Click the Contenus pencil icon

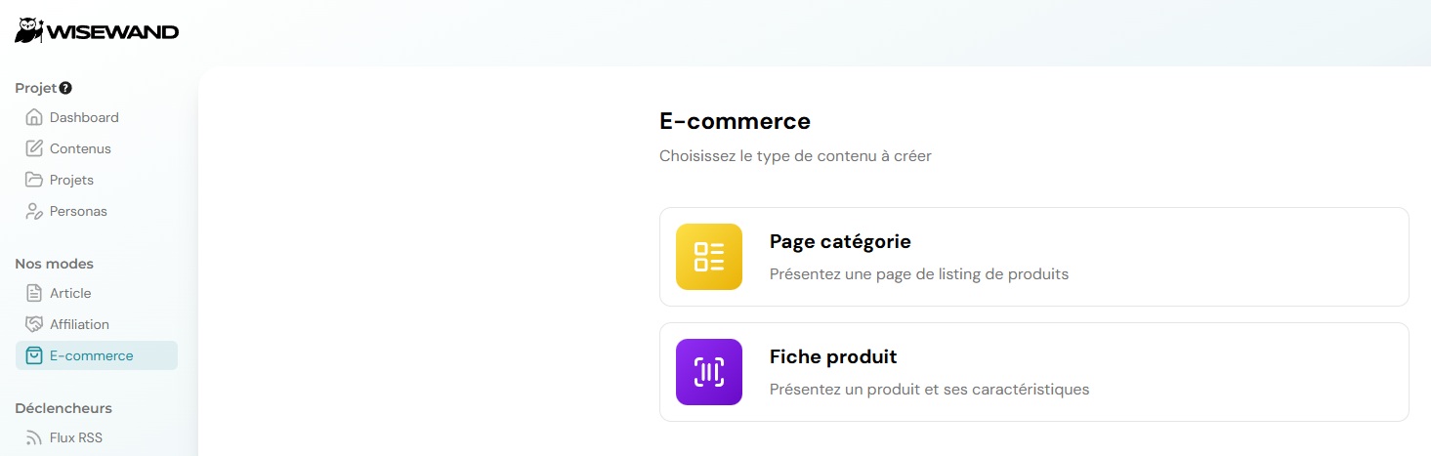34,148
